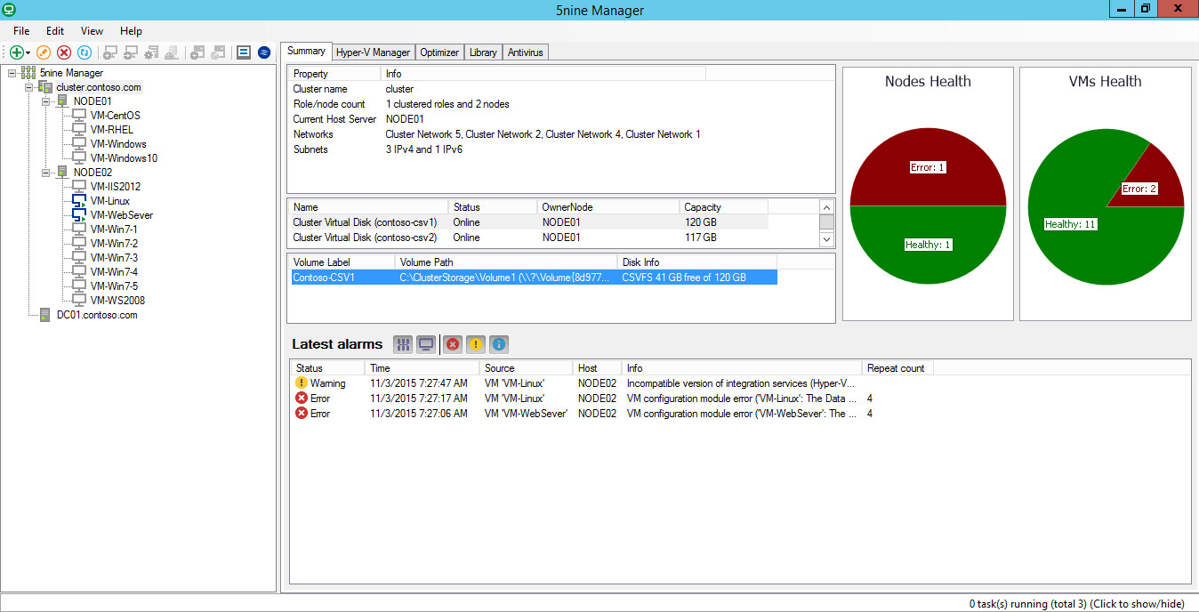This screenshot has height=612, width=1199.
Task: Switch to the Hyper-V Manager tab
Action: click(x=374, y=52)
